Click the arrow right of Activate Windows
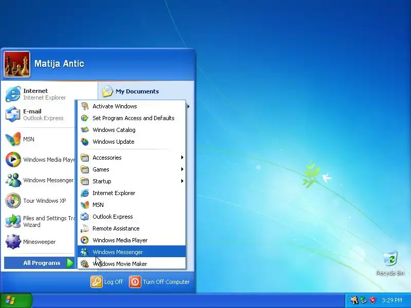411x308 pixels. tap(188, 106)
